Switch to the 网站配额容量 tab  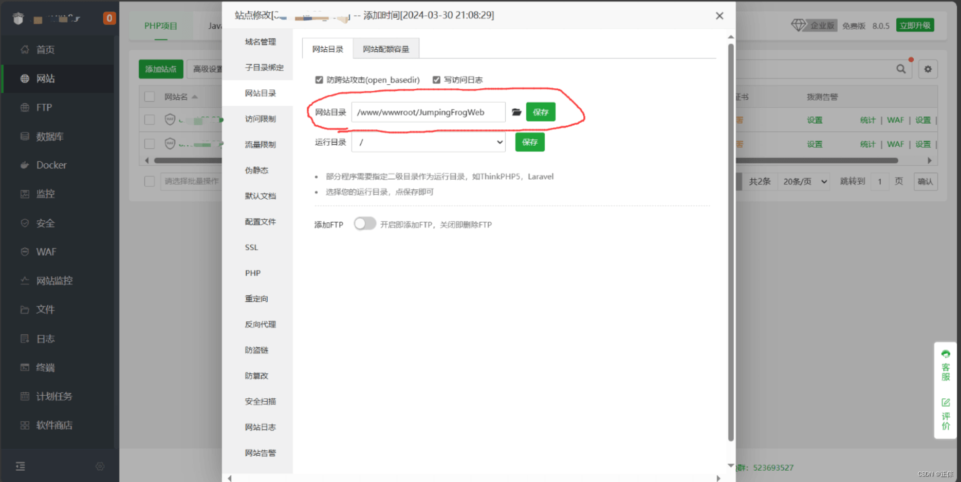(x=386, y=49)
